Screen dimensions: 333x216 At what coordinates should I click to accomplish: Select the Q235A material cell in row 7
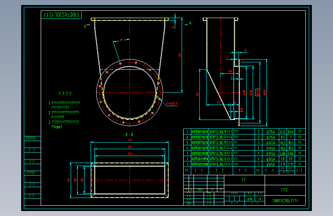coord(270,132)
